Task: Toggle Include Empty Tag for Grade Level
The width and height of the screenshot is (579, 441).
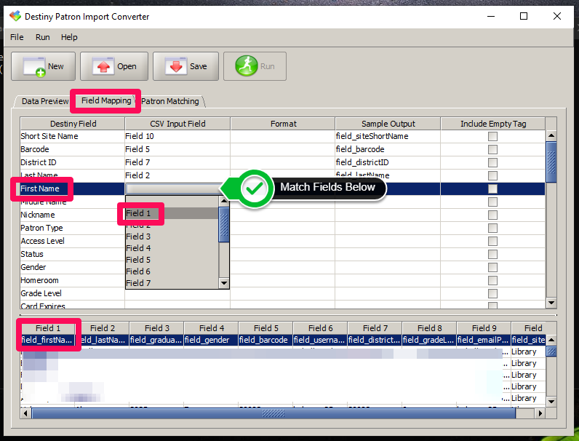Action: pos(492,293)
